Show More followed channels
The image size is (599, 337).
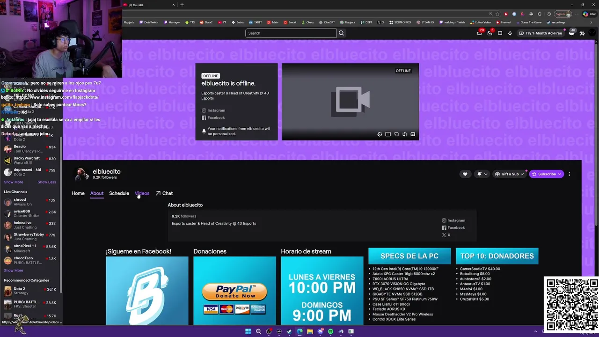14,182
